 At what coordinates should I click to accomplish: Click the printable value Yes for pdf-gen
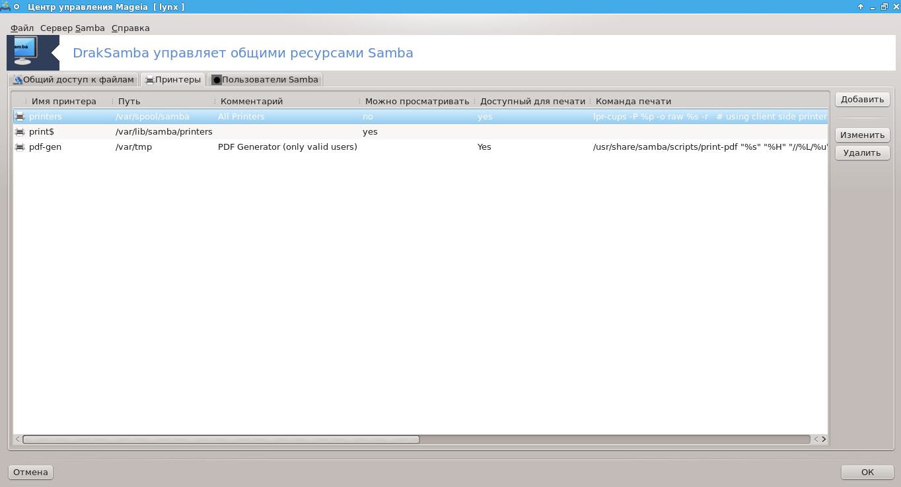(484, 147)
